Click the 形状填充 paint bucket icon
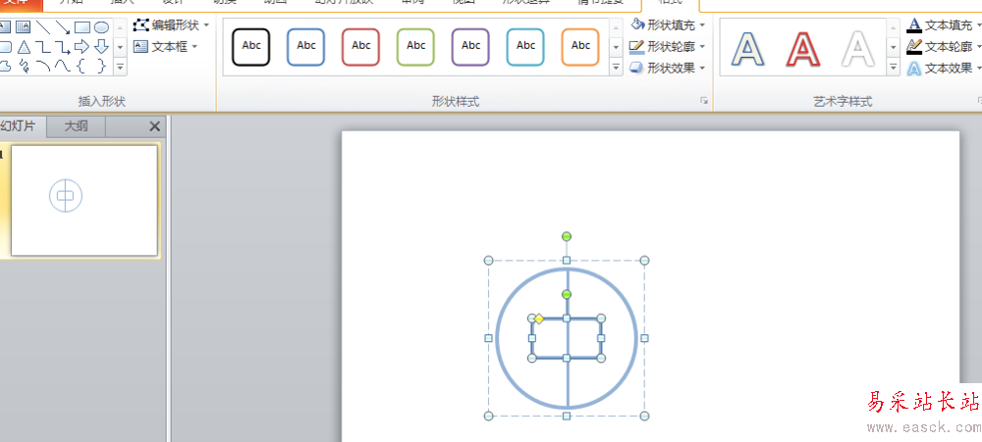 [x=637, y=25]
